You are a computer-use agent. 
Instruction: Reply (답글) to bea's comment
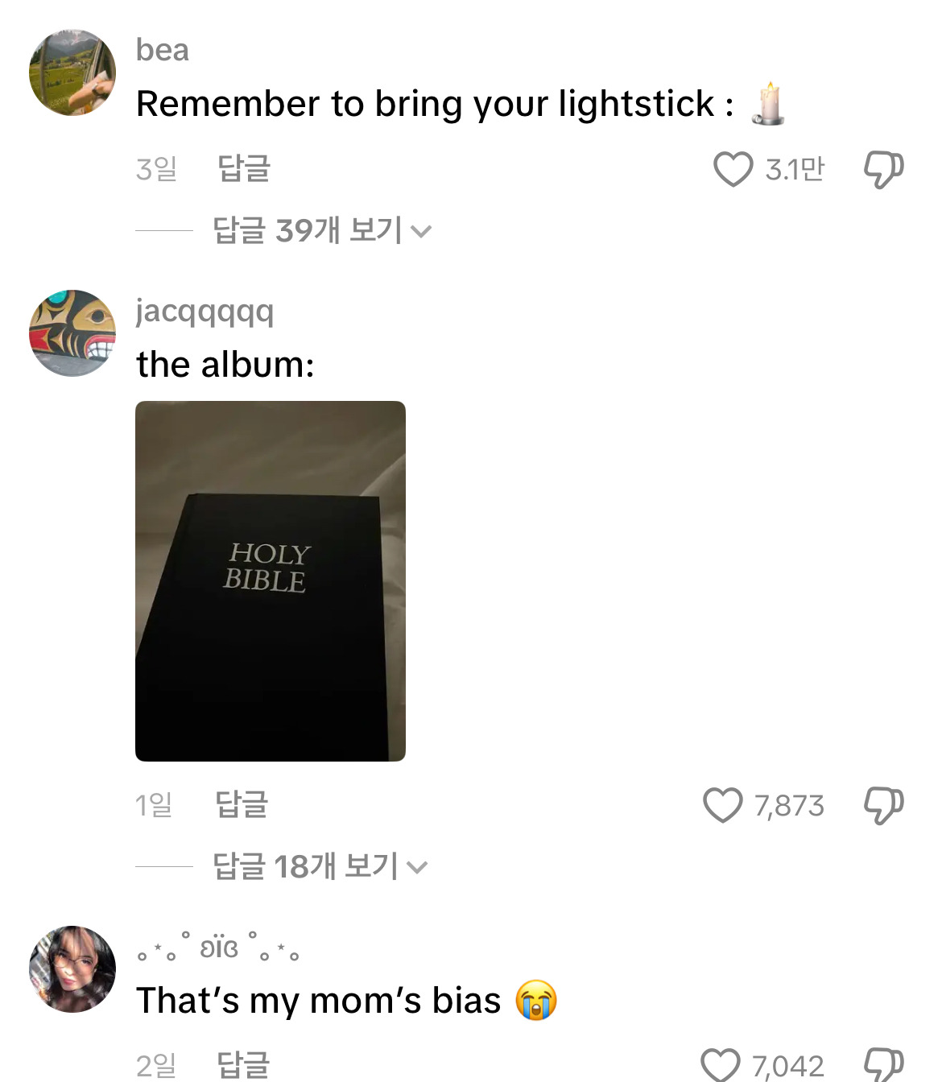tap(244, 169)
